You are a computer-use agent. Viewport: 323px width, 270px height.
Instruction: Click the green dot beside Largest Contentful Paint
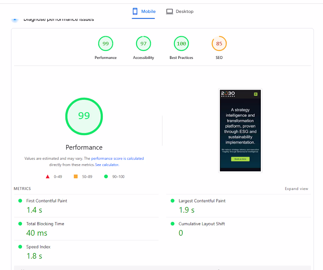point(173,201)
